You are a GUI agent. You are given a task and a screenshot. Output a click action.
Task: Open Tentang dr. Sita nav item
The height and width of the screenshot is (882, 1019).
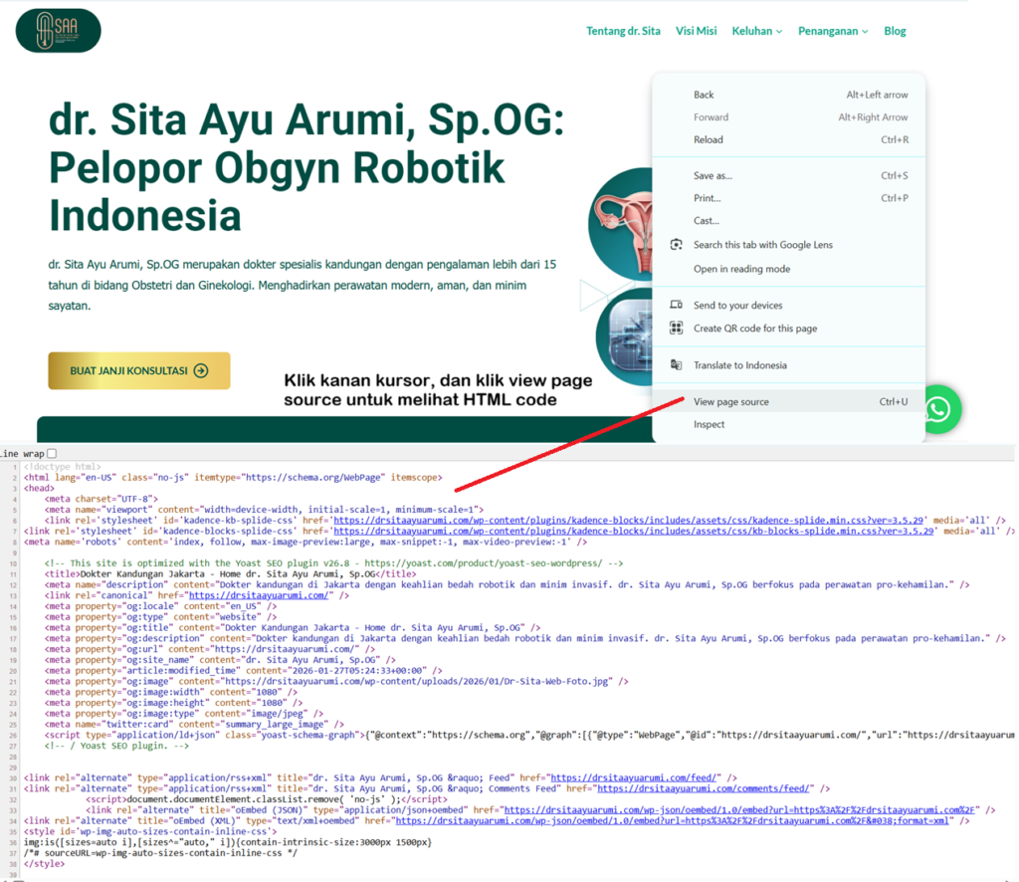(x=623, y=31)
